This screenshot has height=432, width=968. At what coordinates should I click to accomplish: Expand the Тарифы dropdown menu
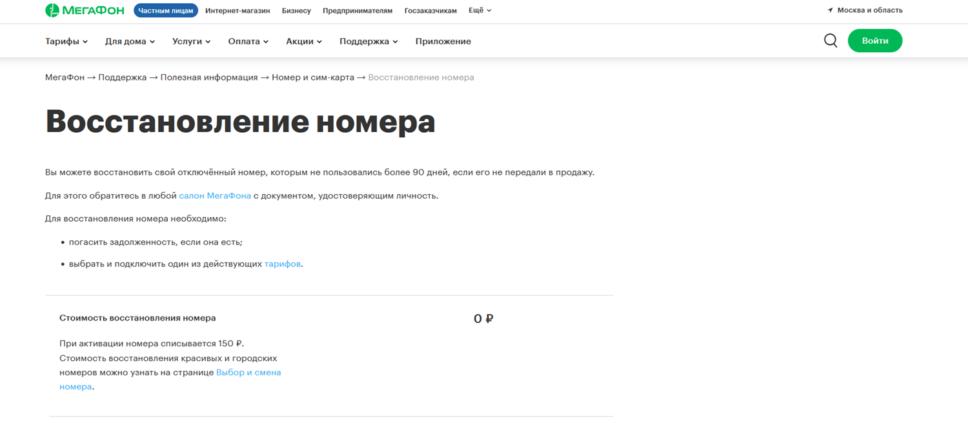[x=66, y=41]
